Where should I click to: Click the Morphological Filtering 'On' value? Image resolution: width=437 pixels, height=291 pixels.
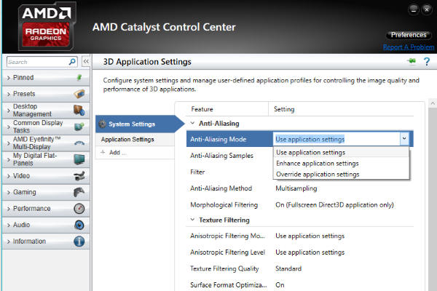(334, 205)
